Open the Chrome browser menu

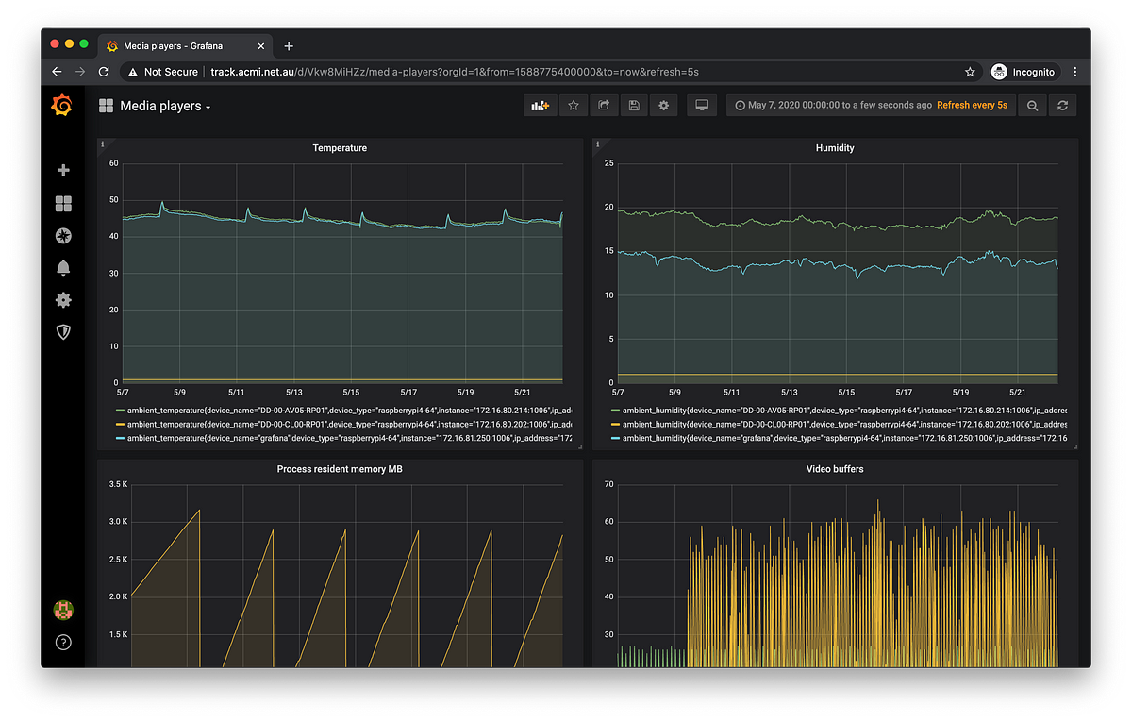1074,71
